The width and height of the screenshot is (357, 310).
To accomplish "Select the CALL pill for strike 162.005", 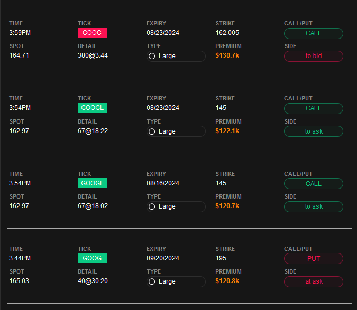I will [x=314, y=33].
